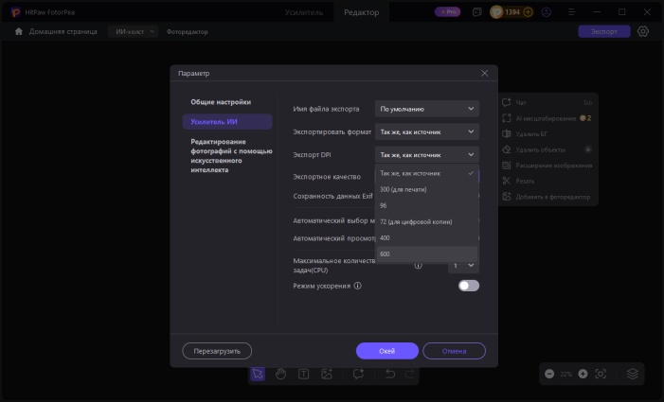Open Редактирование фотографий с помощью ИИ section
Screen dimensions: 664x402
tap(231, 155)
